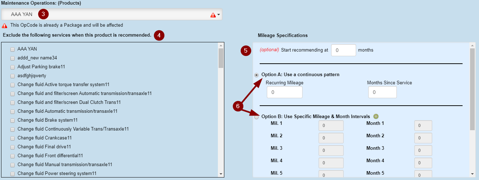479x180 pixels.
Task: Click the numbered marker 6 badge
Action: (x=238, y=106)
